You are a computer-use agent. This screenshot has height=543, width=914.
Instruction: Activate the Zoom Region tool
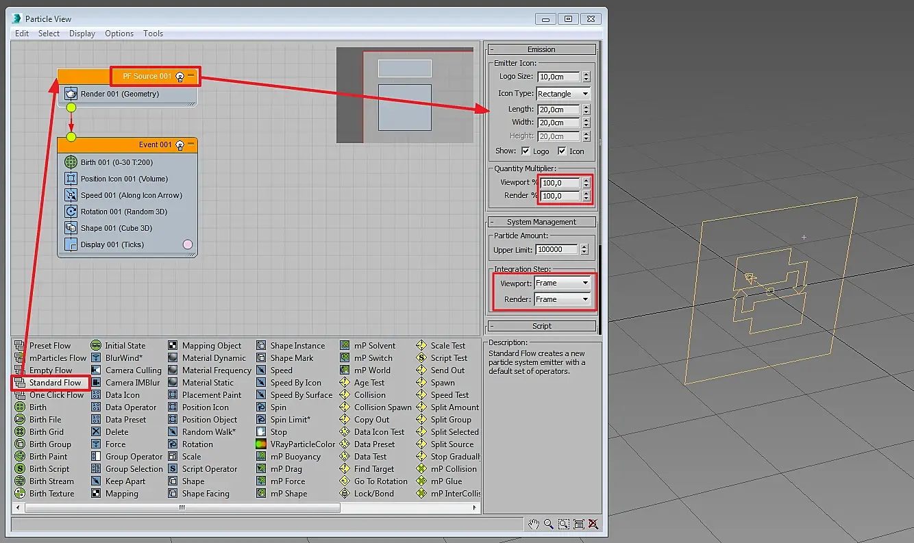pos(563,524)
